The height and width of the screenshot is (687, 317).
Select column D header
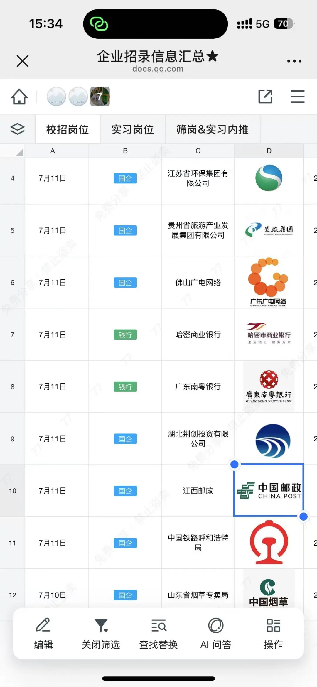(269, 151)
